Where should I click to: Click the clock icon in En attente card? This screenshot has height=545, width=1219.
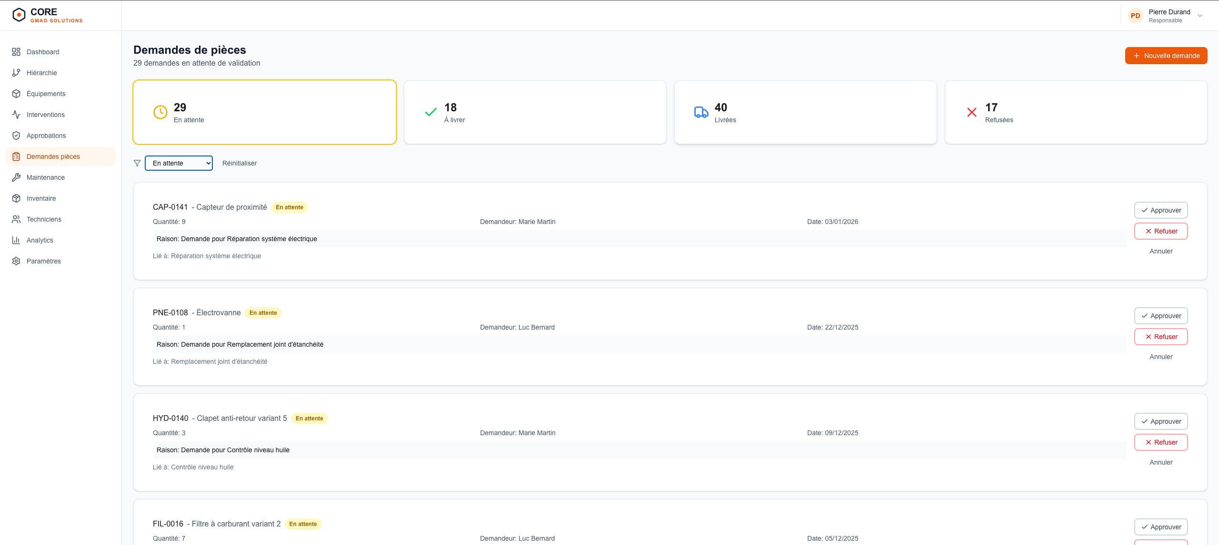(160, 112)
